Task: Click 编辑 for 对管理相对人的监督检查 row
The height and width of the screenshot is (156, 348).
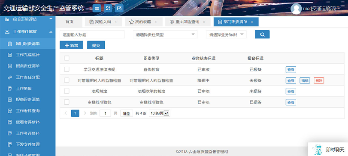Action: point(305,81)
